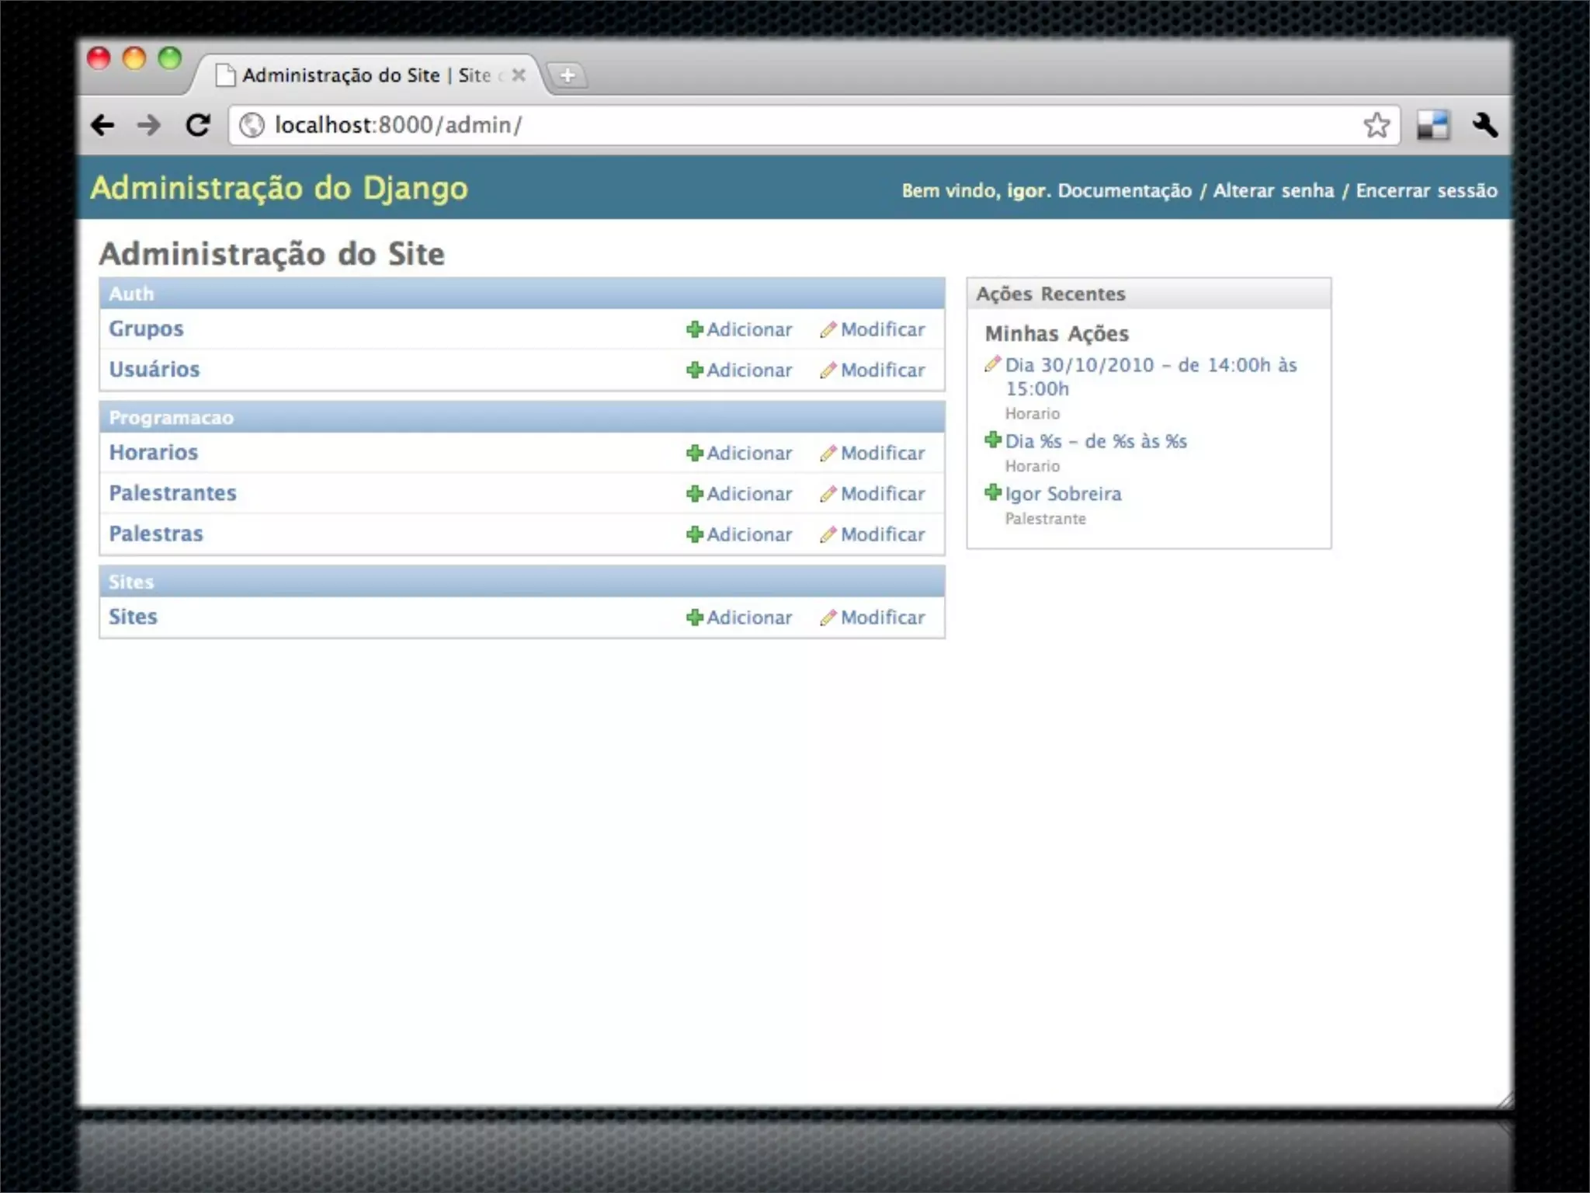The width and height of the screenshot is (1590, 1193).
Task: Click the checkered extension icon in toolbar
Action: pyautogui.click(x=1432, y=125)
